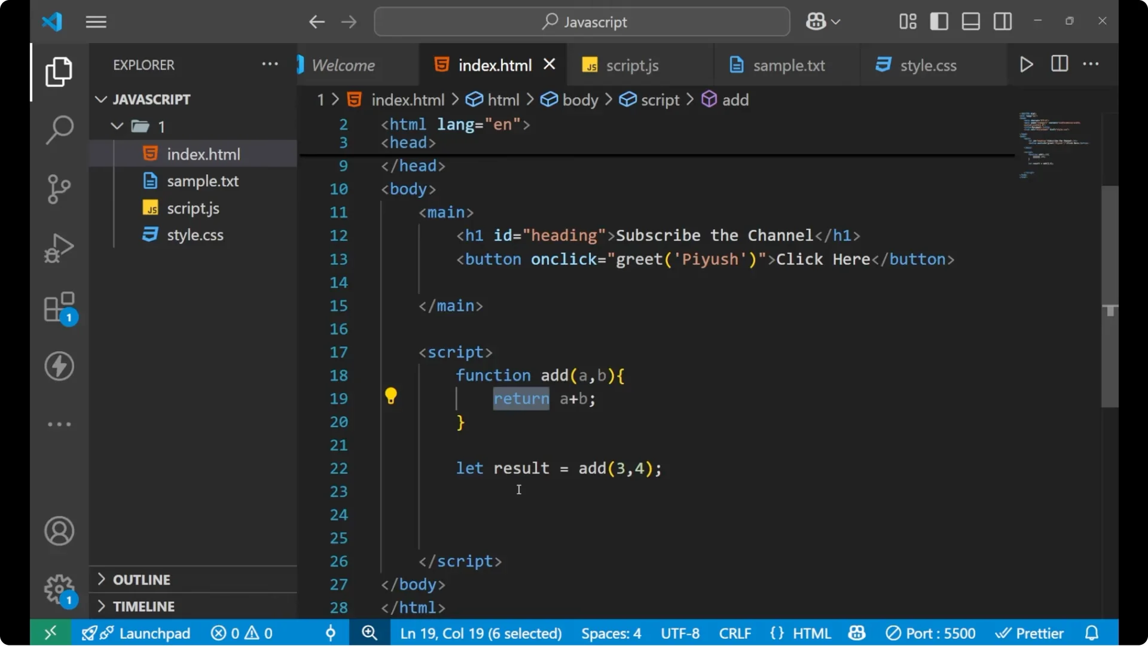This screenshot has width=1148, height=646.
Task: Open the Run and Debug view
Action: (x=59, y=248)
